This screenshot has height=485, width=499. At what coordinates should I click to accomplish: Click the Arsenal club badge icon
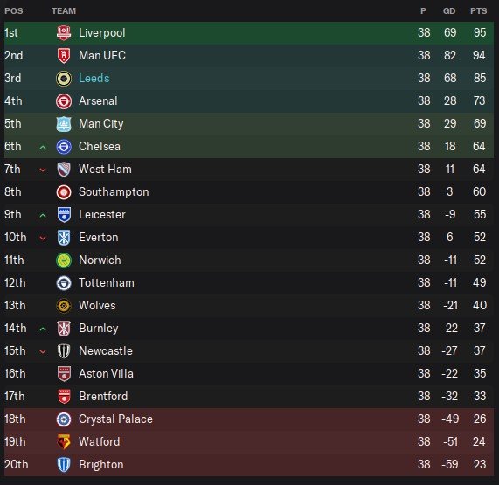coord(64,101)
